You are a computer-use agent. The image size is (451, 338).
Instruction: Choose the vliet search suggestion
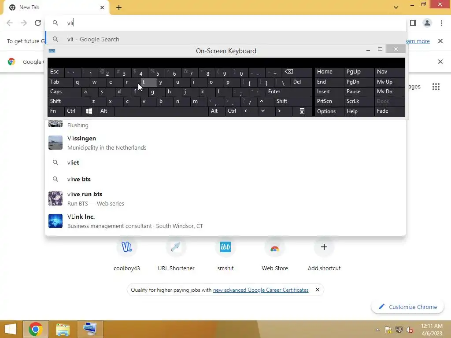point(225,162)
